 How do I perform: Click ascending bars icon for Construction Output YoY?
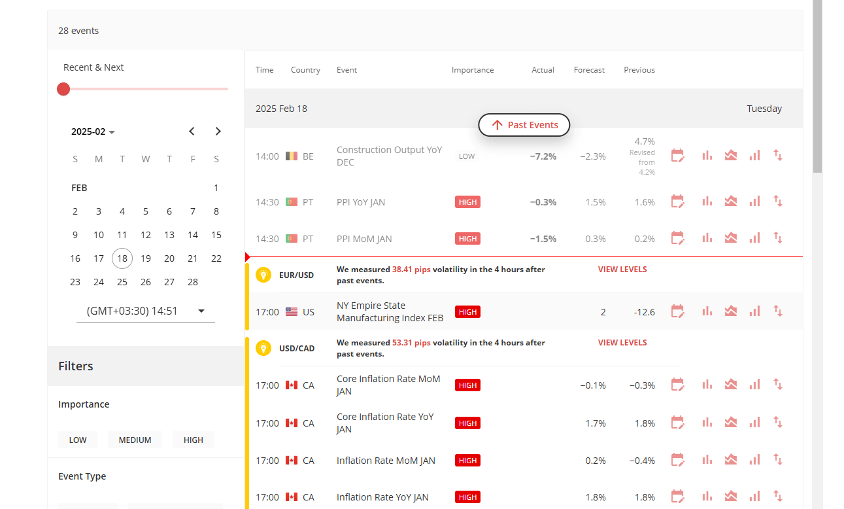[754, 156]
